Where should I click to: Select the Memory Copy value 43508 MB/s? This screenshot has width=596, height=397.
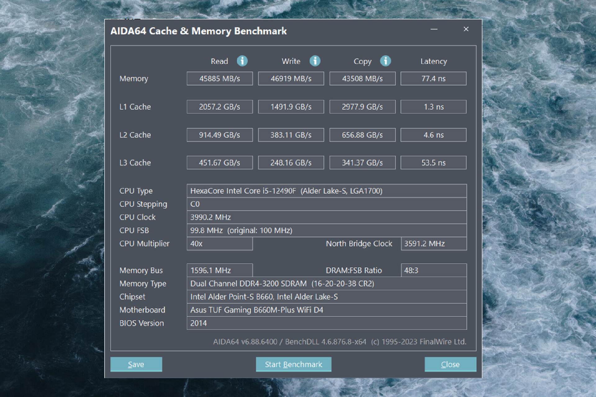pos(362,79)
